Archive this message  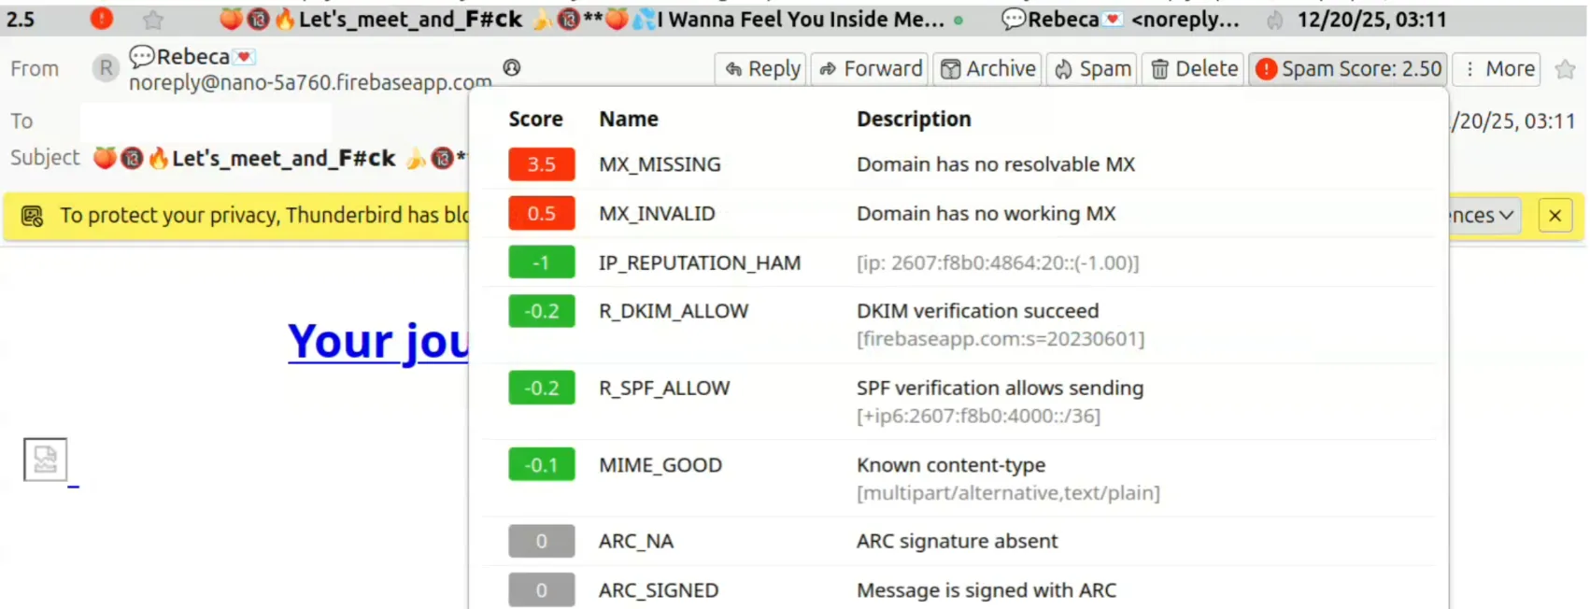pyautogui.click(x=987, y=68)
